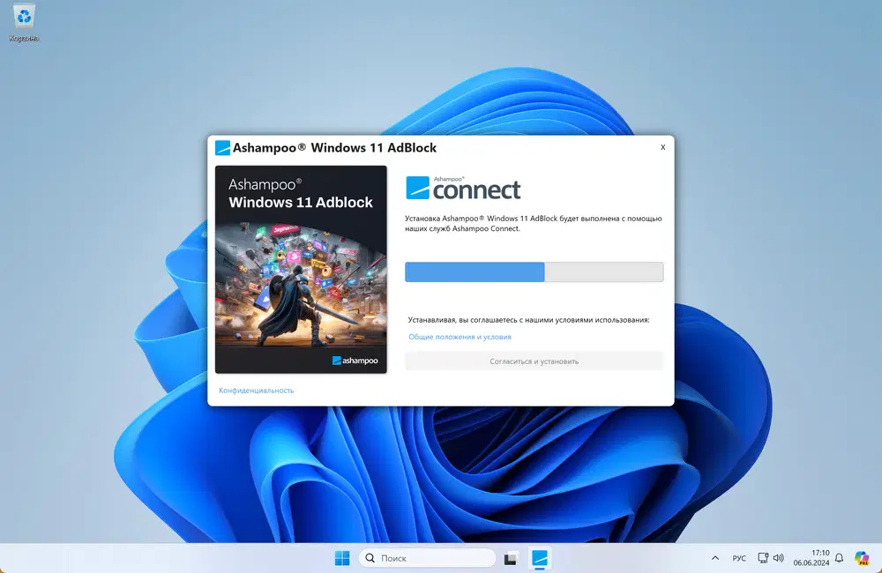882x573 pixels.
Task: Open the Общие положения и условия link
Action: pyautogui.click(x=460, y=337)
